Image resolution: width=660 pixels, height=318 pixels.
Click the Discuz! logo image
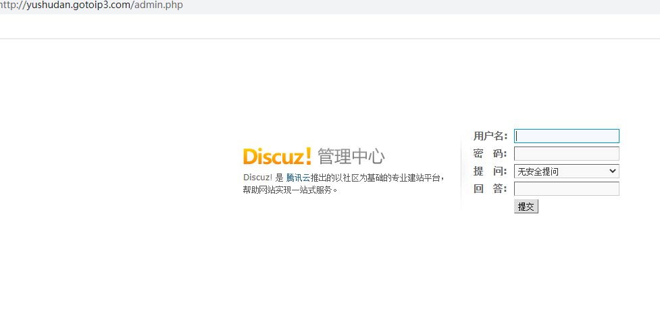pos(277,156)
